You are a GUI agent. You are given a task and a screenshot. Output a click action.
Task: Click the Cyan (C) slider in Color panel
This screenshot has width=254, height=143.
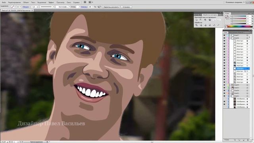(239, 16)
